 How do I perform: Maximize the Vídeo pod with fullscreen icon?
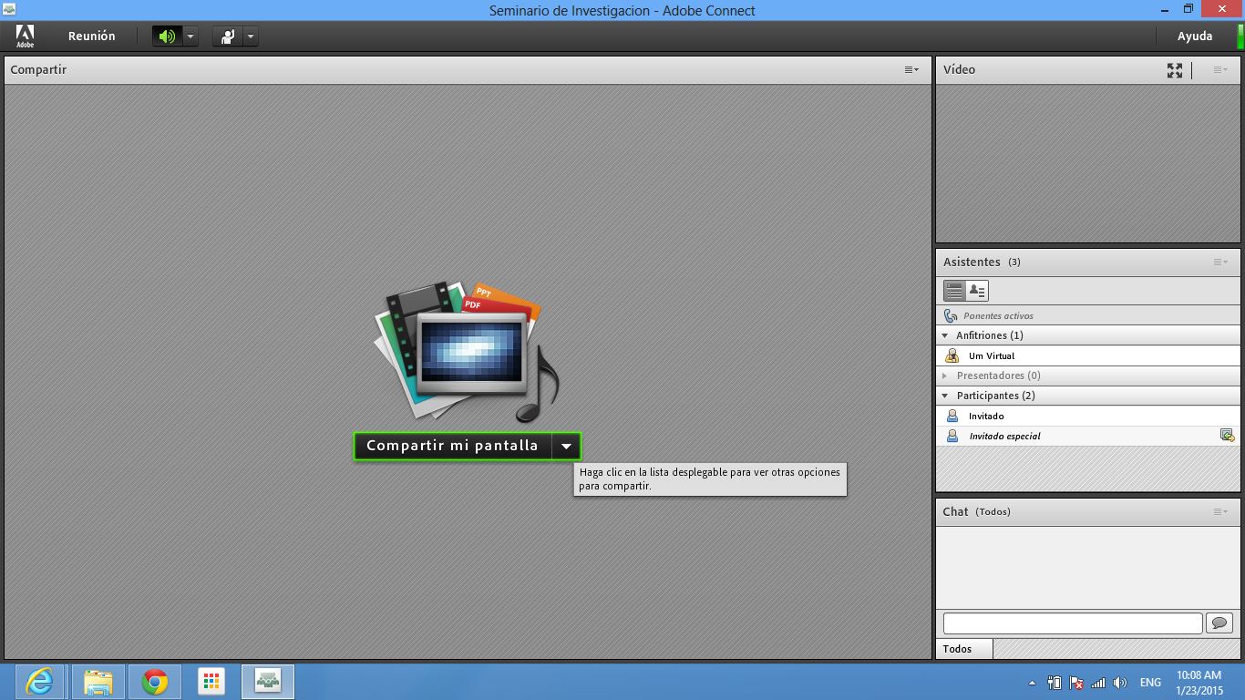1175,70
